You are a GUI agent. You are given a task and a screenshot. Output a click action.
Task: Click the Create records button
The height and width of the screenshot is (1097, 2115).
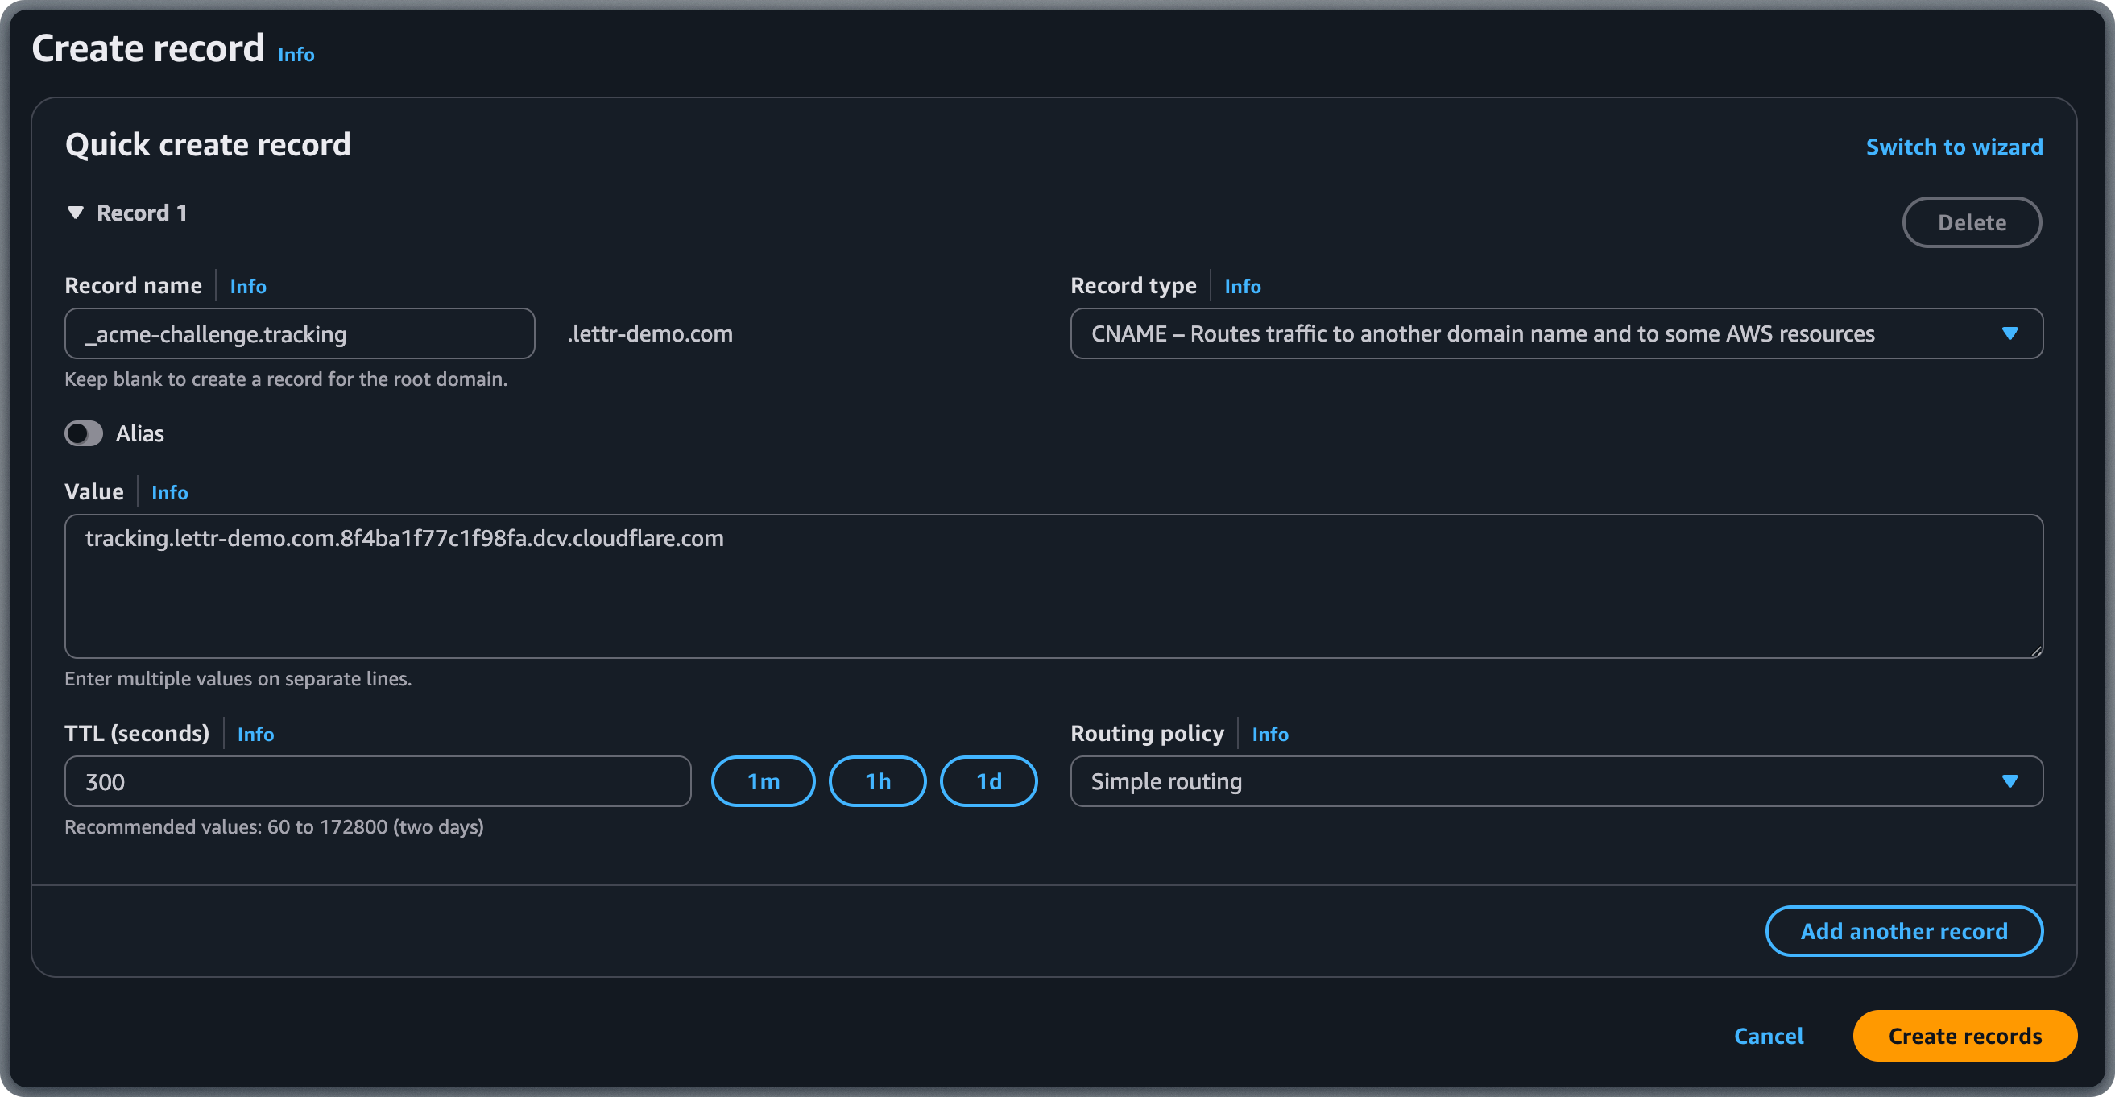1964,1036
